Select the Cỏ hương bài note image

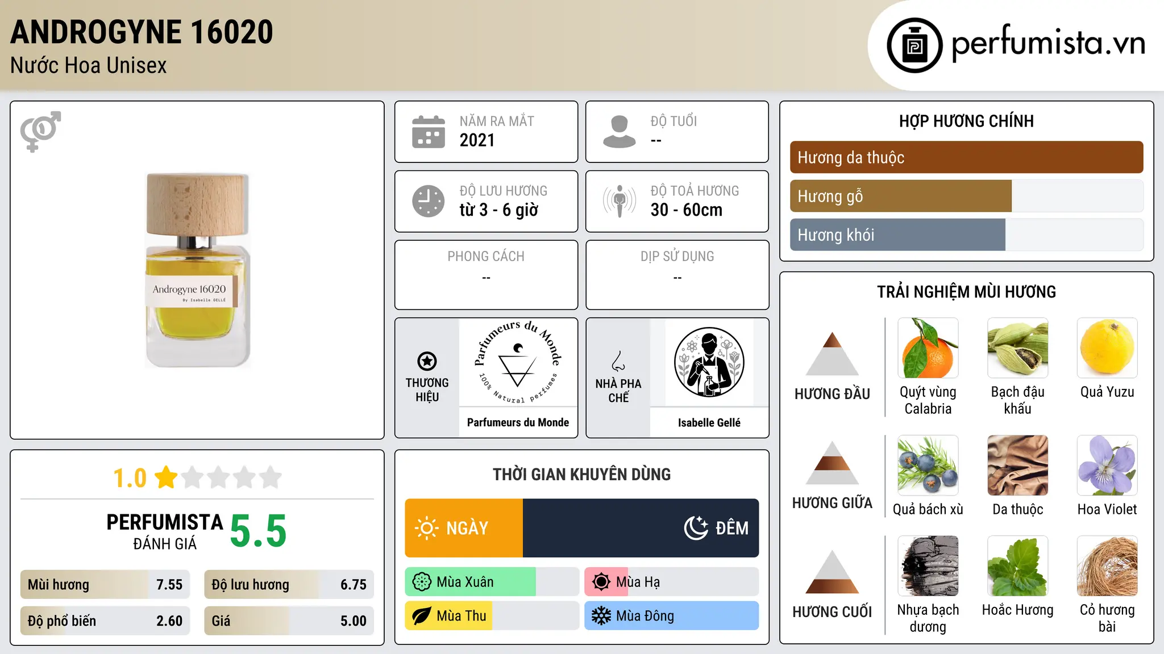coord(1107,566)
